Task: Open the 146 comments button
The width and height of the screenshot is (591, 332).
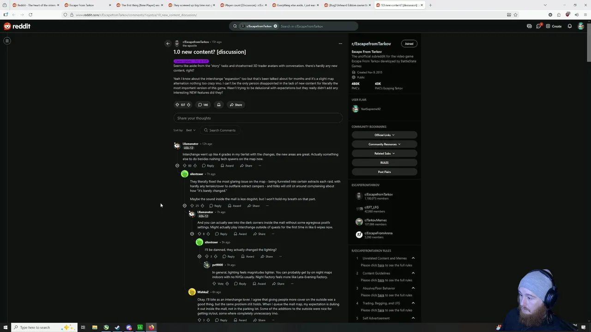Action: 203,105
